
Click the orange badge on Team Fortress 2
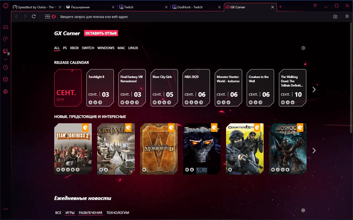click(x=85, y=128)
